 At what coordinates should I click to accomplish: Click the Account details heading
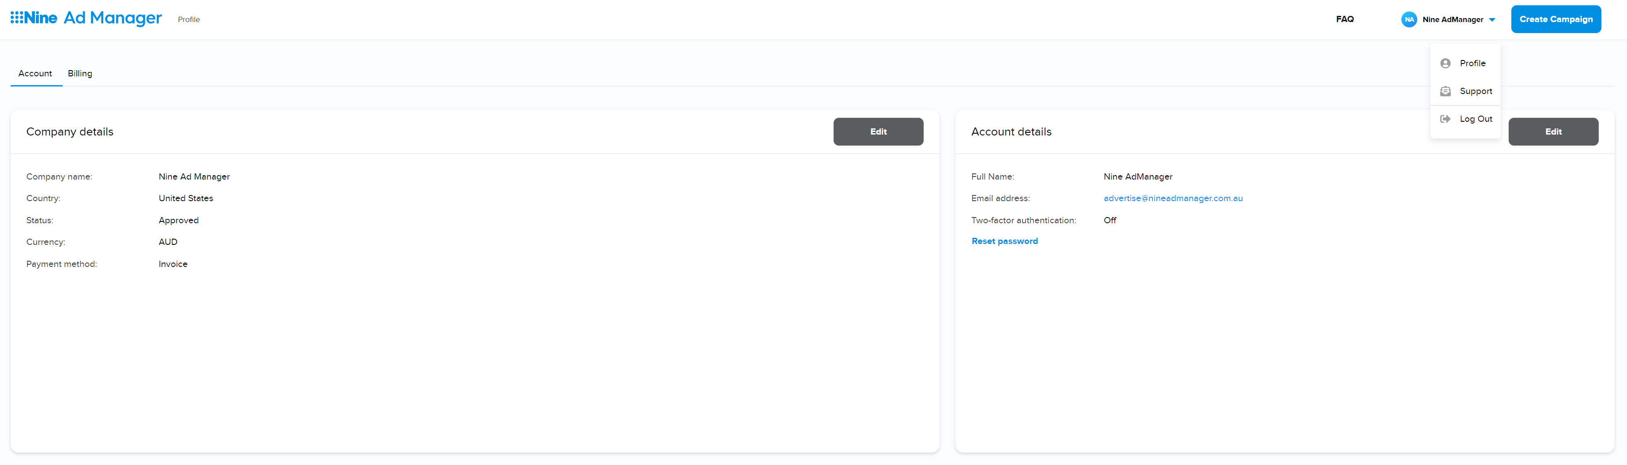(1011, 131)
